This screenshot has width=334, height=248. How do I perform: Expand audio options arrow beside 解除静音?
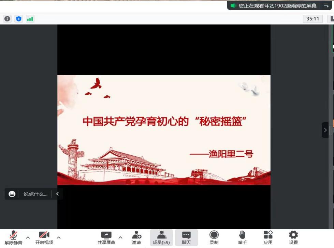tap(28, 237)
